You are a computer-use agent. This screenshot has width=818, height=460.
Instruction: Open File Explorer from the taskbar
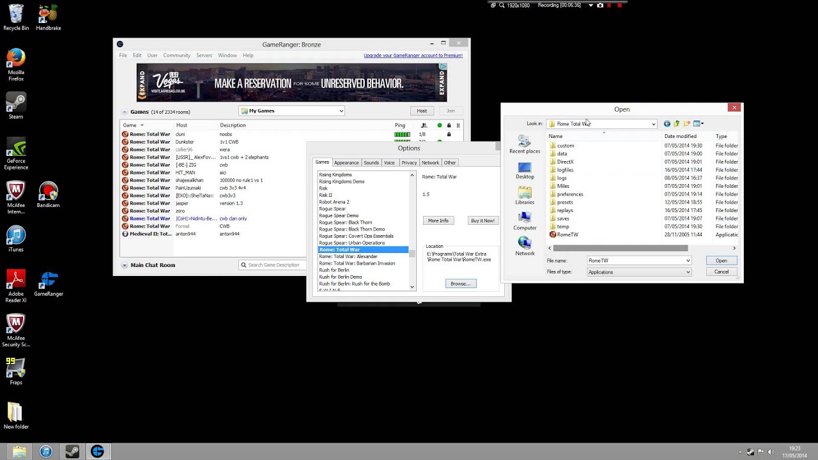coord(19,452)
